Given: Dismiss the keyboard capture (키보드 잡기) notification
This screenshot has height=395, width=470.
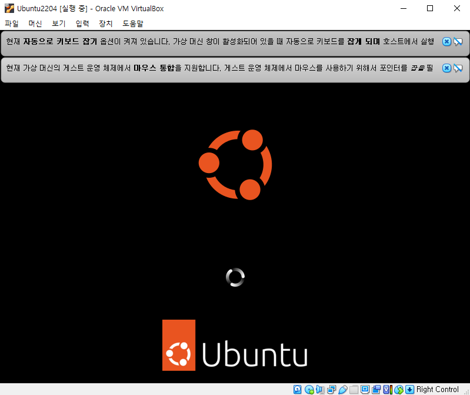Looking at the screenshot, I should (446, 42).
